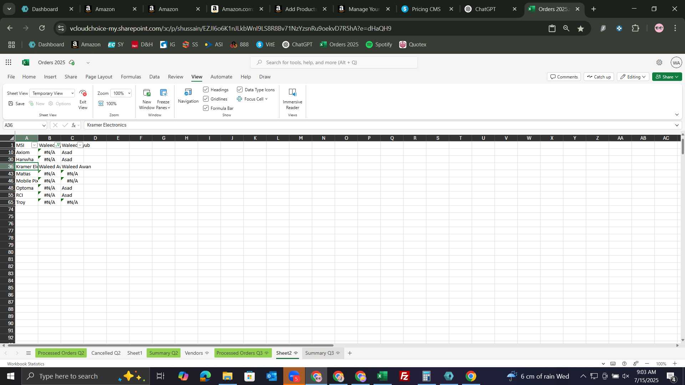Add a new sheet
Viewport: 685px width, 385px height.
(350, 353)
